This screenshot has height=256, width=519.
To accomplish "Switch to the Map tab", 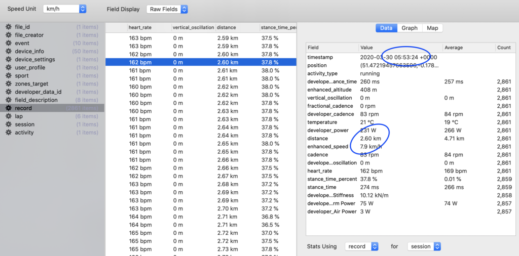I will (432, 28).
